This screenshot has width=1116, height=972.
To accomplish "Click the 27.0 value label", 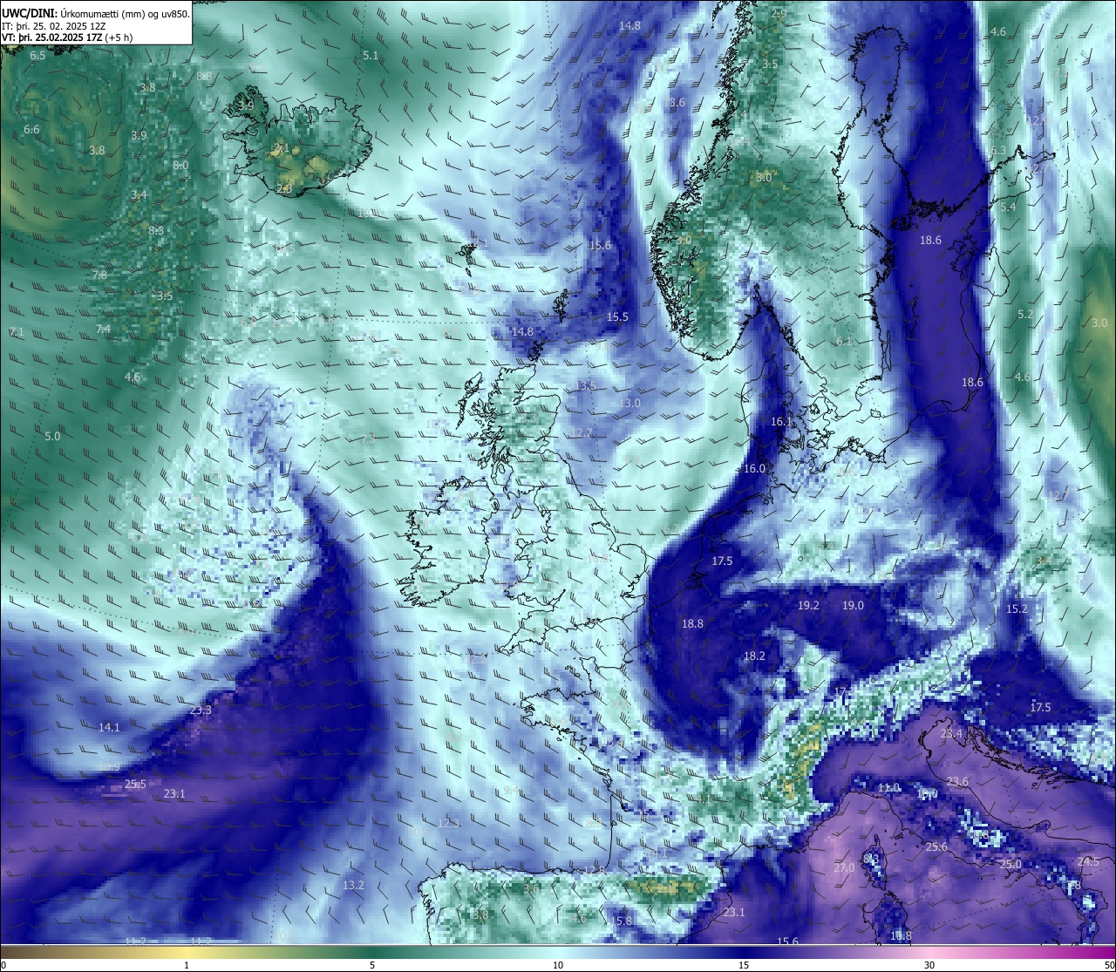I will click(x=844, y=868).
